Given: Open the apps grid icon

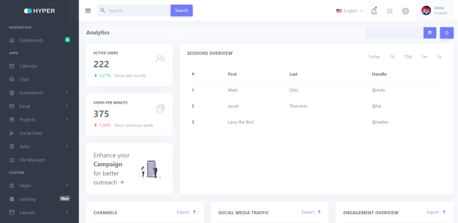Looking at the screenshot, I should coord(389,11).
